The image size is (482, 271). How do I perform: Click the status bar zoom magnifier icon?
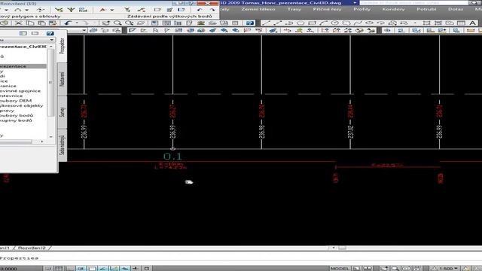click(395, 269)
